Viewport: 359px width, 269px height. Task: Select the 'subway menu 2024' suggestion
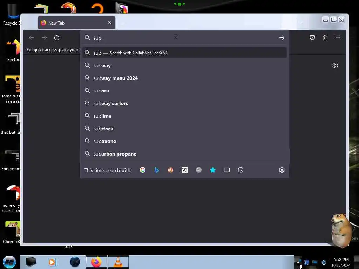[x=184, y=78]
